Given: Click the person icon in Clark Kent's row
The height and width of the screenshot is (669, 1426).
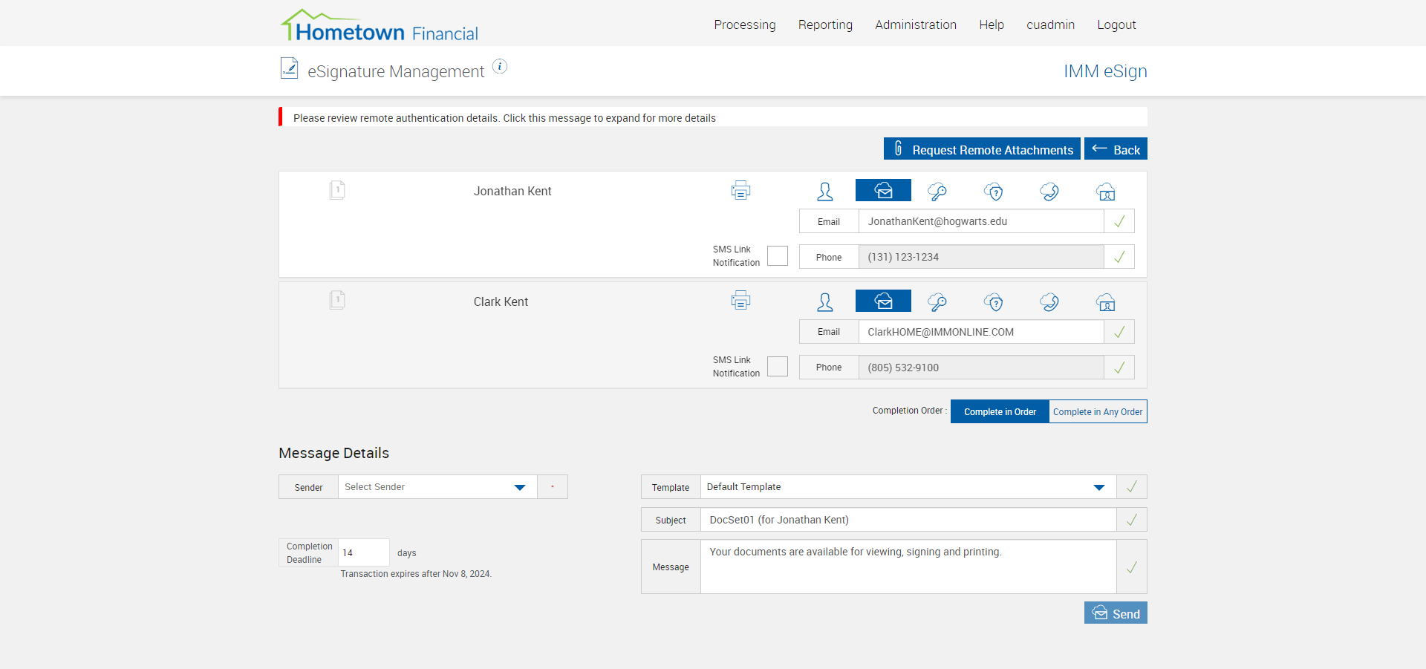Looking at the screenshot, I should pos(824,302).
